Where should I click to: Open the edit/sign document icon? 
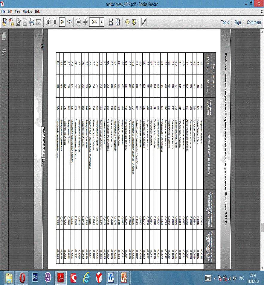(x=18, y=22)
